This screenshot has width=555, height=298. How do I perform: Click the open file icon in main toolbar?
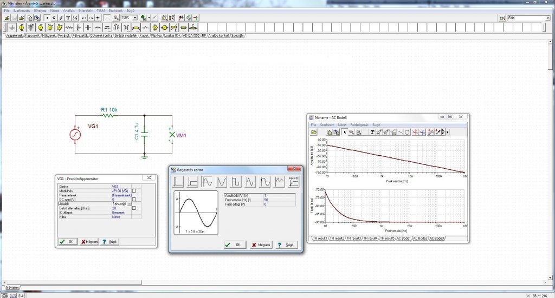coord(7,18)
